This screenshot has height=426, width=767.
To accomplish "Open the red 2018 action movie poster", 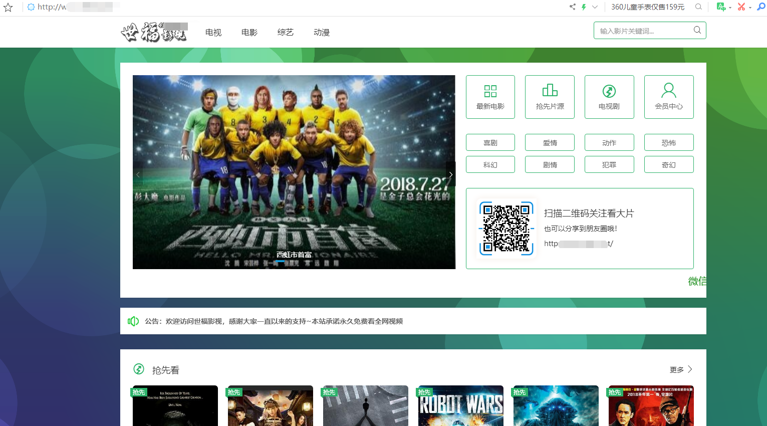I will click(651, 405).
